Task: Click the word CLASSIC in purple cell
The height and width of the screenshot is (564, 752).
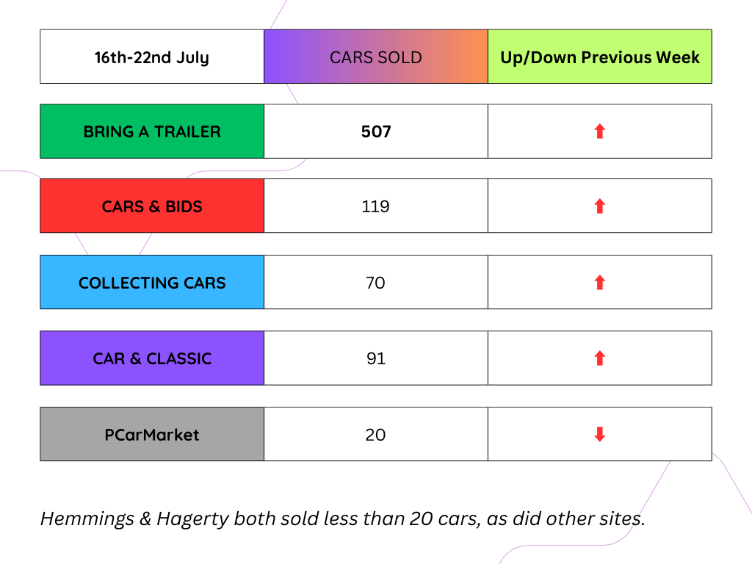Action: pyautogui.click(x=179, y=358)
